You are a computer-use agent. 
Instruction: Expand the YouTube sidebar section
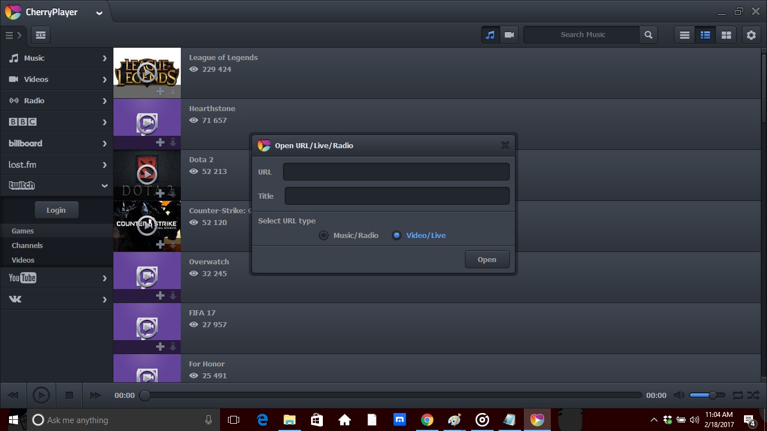(56, 278)
